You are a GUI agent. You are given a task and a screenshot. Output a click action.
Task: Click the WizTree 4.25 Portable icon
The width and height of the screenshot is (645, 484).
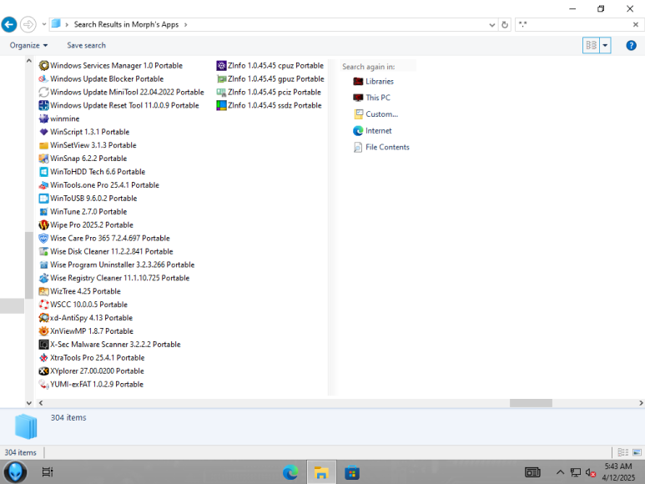[43, 291]
